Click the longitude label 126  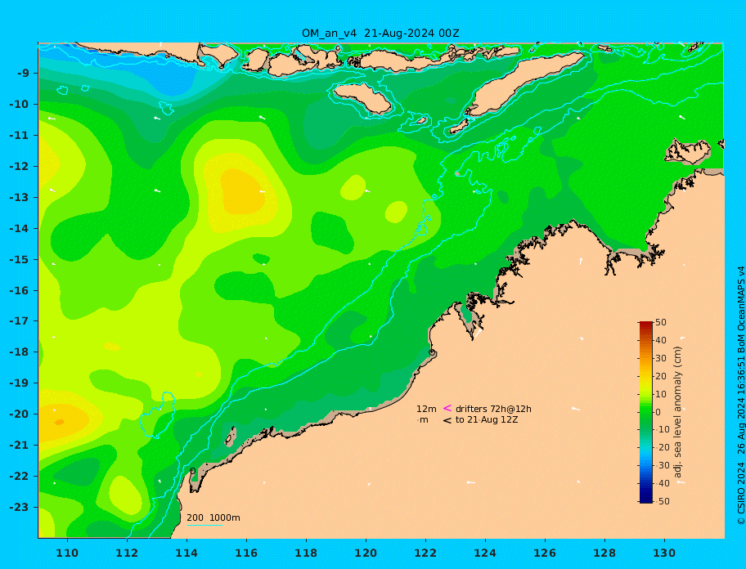pos(545,553)
